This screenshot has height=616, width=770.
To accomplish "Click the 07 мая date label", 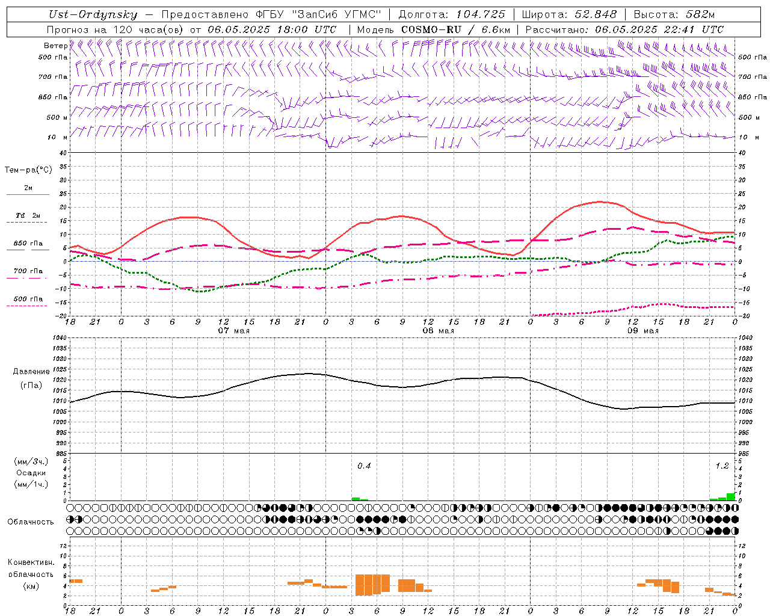I will coord(234,330).
